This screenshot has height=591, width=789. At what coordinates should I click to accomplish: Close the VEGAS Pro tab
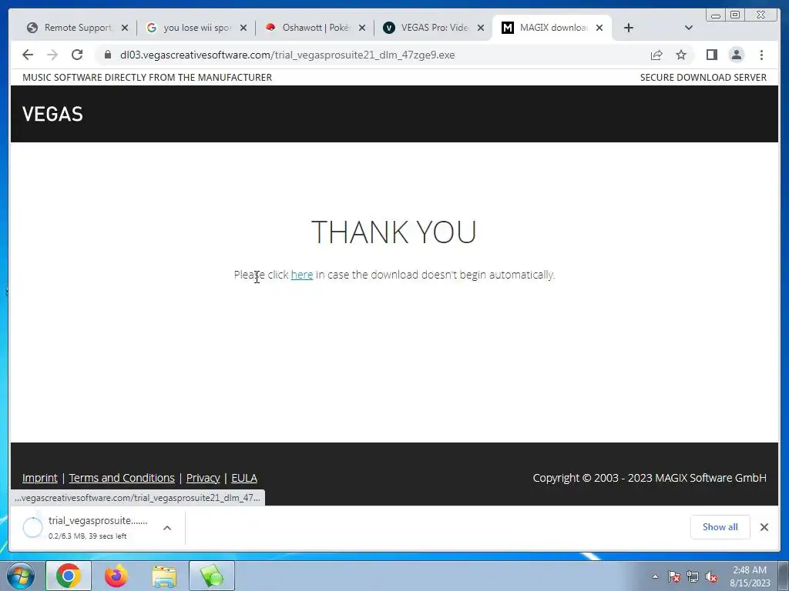[x=481, y=28]
